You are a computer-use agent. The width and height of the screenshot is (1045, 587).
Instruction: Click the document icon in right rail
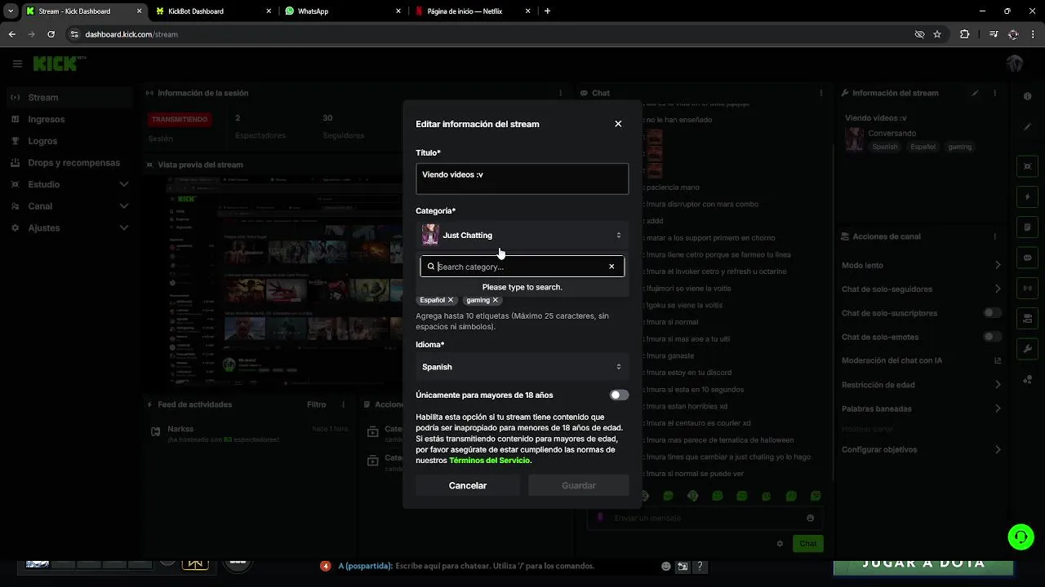tap(1028, 227)
